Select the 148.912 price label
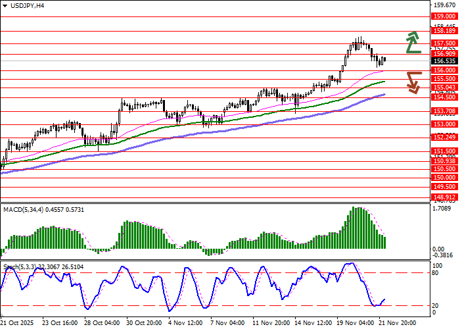This screenshot has height=329, width=460. coord(444,197)
